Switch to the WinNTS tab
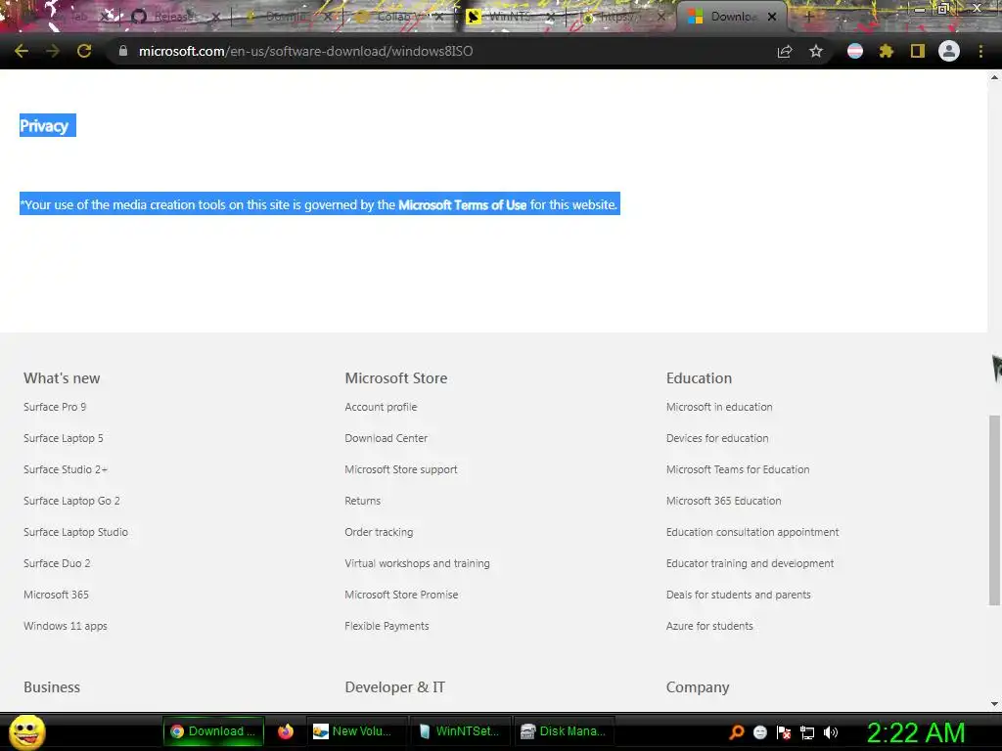 [x=508, y=17]
